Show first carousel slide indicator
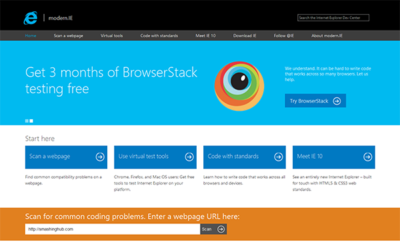Screen dimensions: 400x246 pos(27,121)
